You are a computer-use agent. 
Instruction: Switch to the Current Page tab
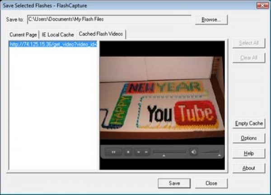(23, 35)
